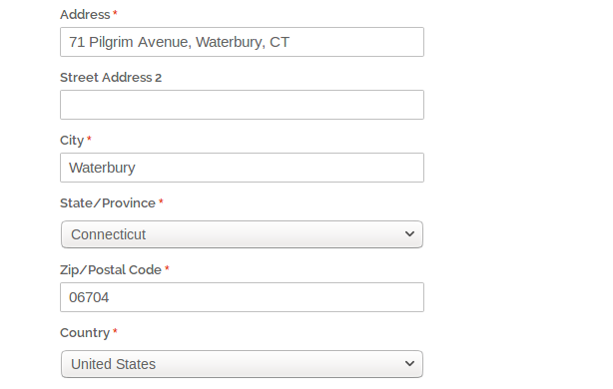Viewport: 613px width, 389px height.
Task: Open the Country dropdown
Action: click(x=242, y=364)
